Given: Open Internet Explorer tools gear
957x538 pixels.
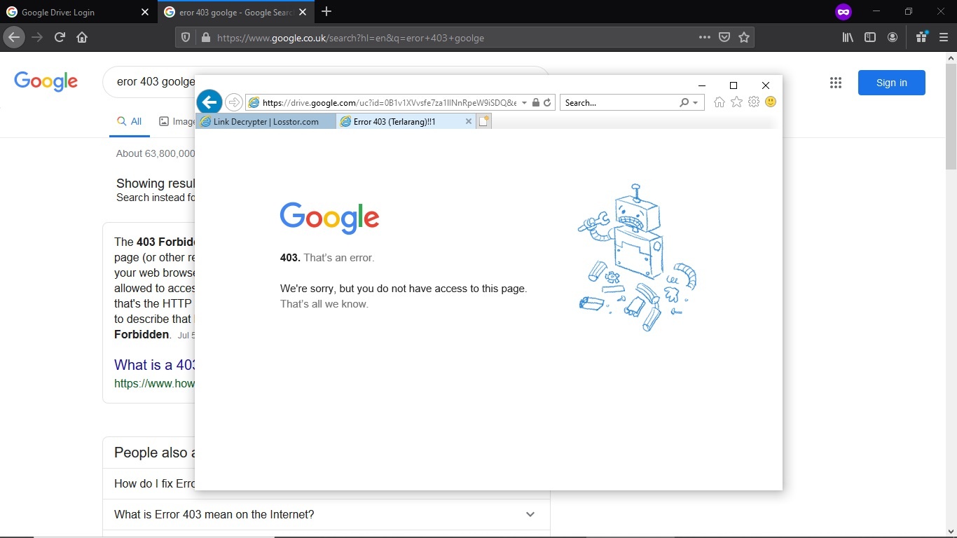Looking at the screenshot, I should (754, 102).
